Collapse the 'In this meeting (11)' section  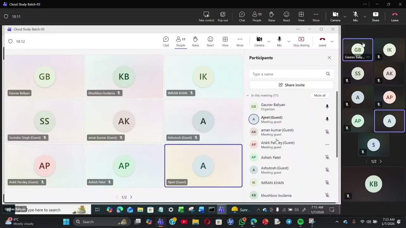point(248,95)
